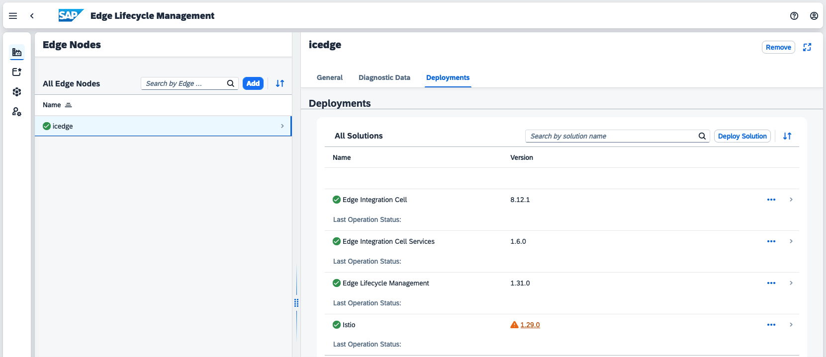The height and width of the screenshot is (357, 826).
Task: Expand Edge Lifecycle Management row details
Action: pyautogui.click(x=791, y=283)
